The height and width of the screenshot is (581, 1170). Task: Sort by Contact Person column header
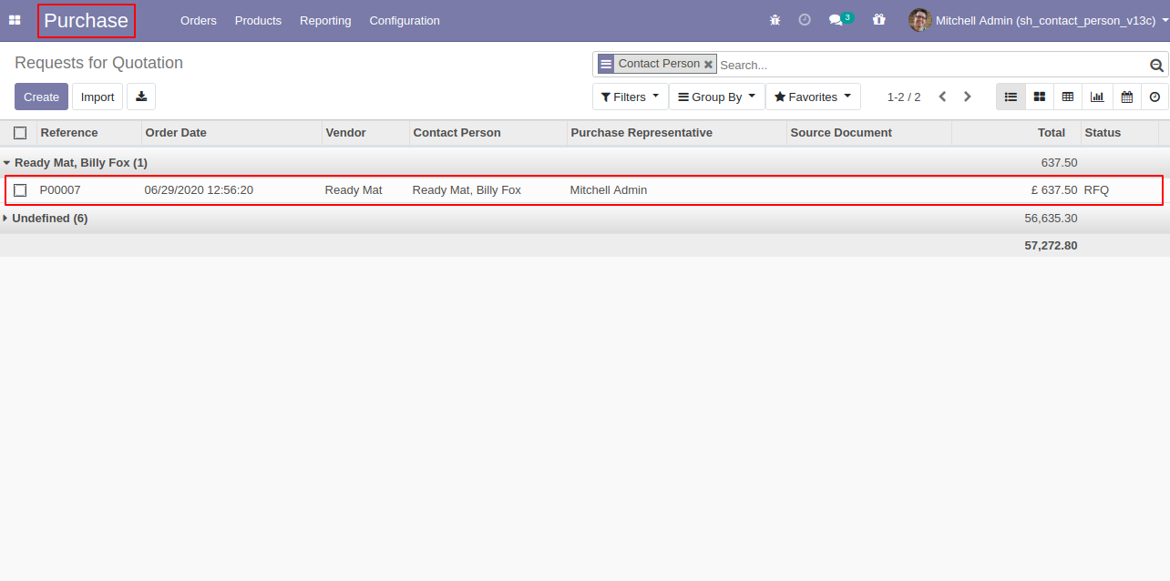coord(488,133)
